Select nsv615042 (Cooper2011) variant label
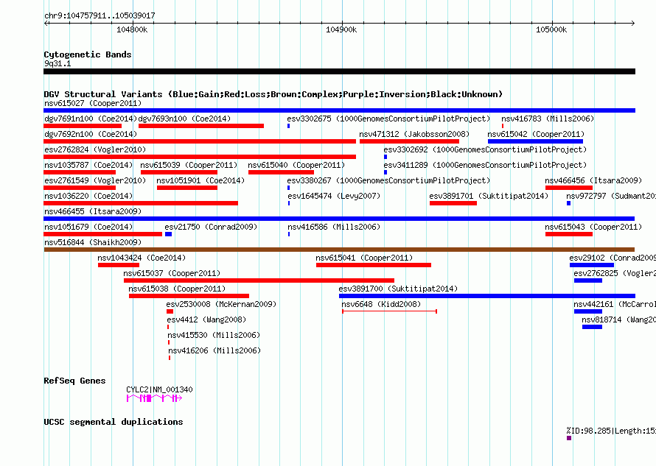 click(x=536, y=134)
